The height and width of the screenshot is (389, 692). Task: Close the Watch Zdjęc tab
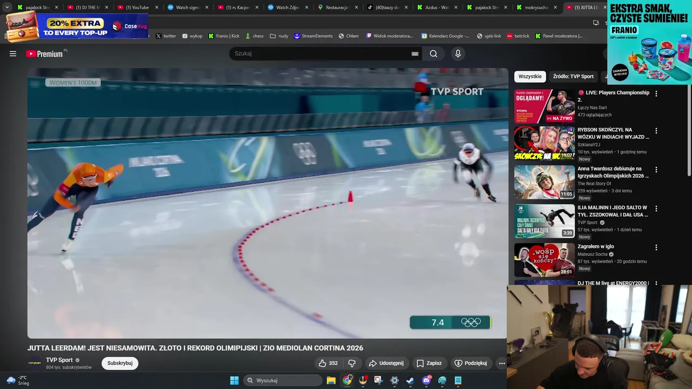pyautogui.click(x=306, y=8)
